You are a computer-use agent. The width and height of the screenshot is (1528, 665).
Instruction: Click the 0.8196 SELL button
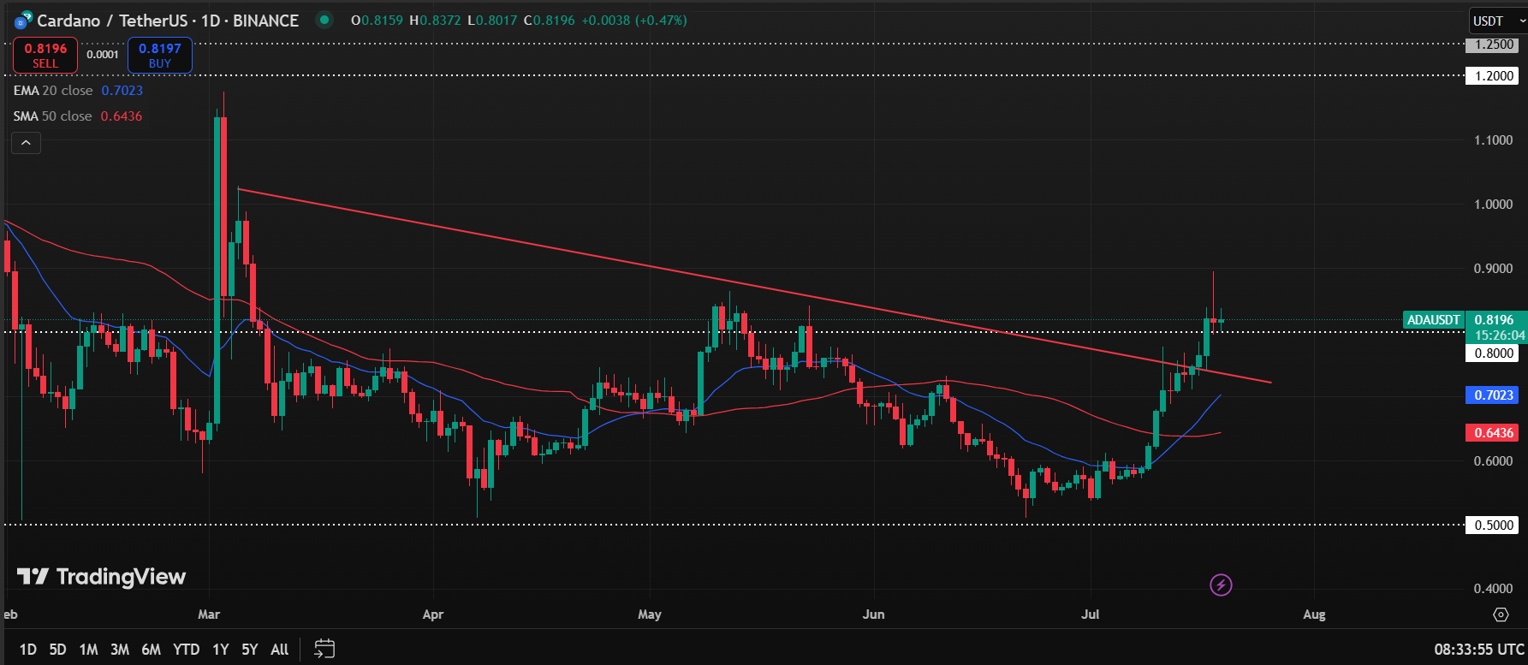coord(45,56)
